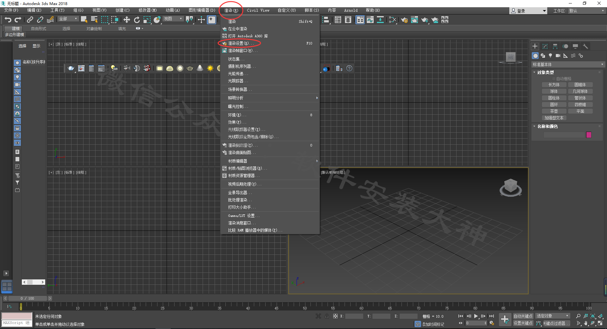Activate the Select and Rotate tool

(x=137, y=20)
